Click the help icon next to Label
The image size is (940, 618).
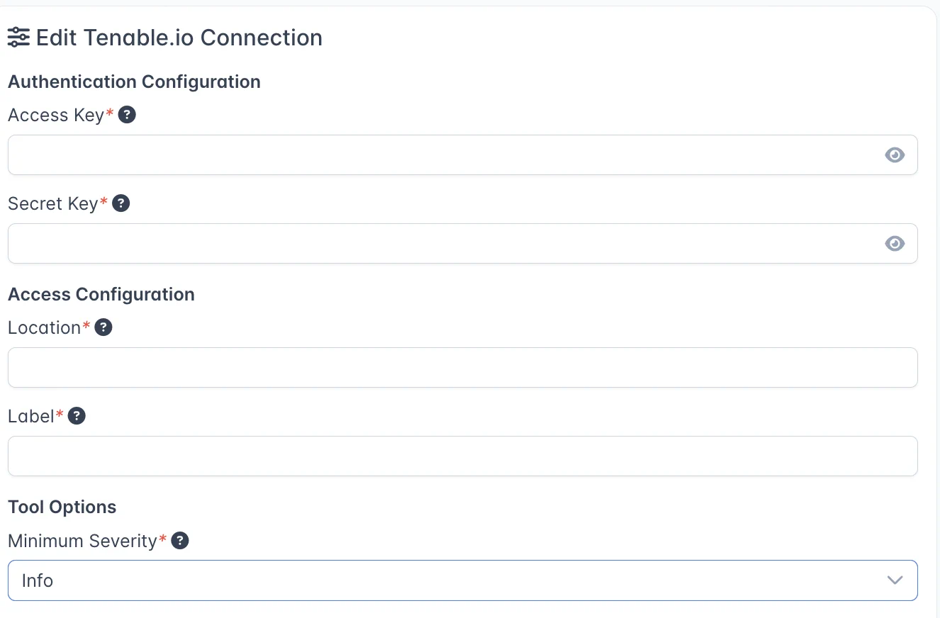point(77,416)
